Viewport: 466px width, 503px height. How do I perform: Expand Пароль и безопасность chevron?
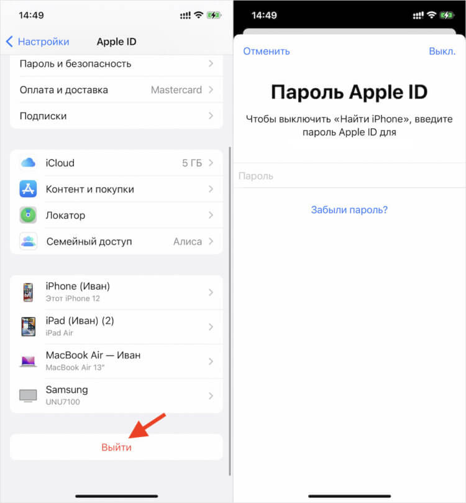[x=211, y=63]
